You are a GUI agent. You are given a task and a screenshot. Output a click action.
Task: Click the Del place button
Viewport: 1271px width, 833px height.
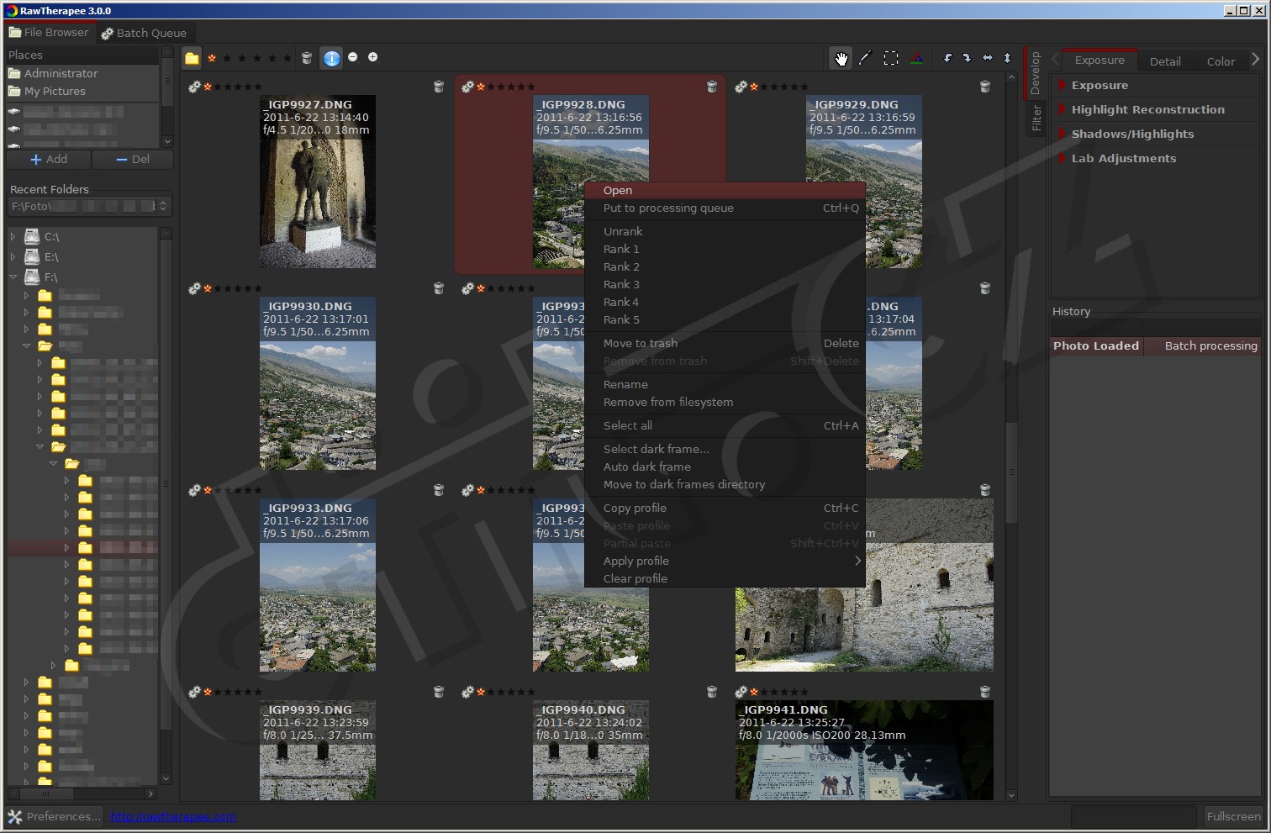pyautogui.click(x=133, y=159)
